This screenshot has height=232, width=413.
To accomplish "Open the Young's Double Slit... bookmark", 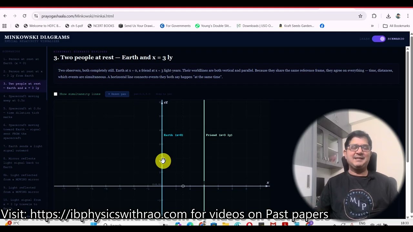I will click(213, 26).
